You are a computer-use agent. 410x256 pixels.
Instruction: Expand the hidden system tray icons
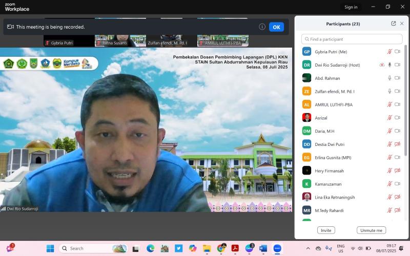(307, 248)
